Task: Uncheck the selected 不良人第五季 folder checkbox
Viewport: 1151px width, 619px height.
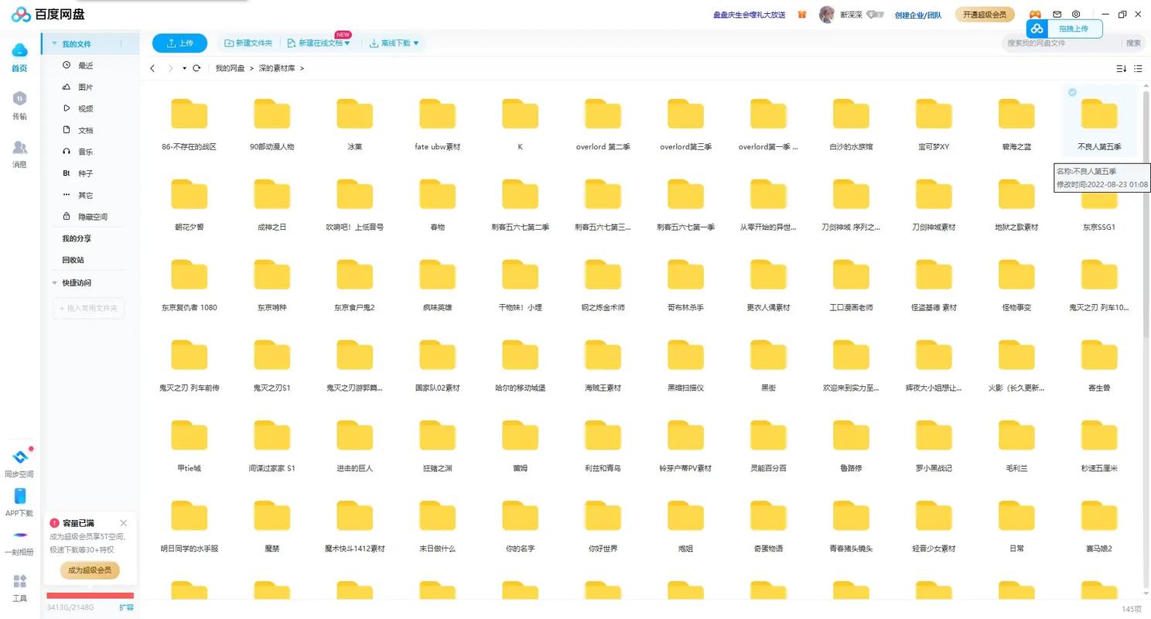Action: (x=1072, y=92)
